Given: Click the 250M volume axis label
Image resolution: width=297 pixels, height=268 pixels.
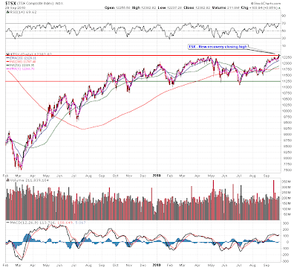Looking at the screenshot, I should click(x=287, y=193).
